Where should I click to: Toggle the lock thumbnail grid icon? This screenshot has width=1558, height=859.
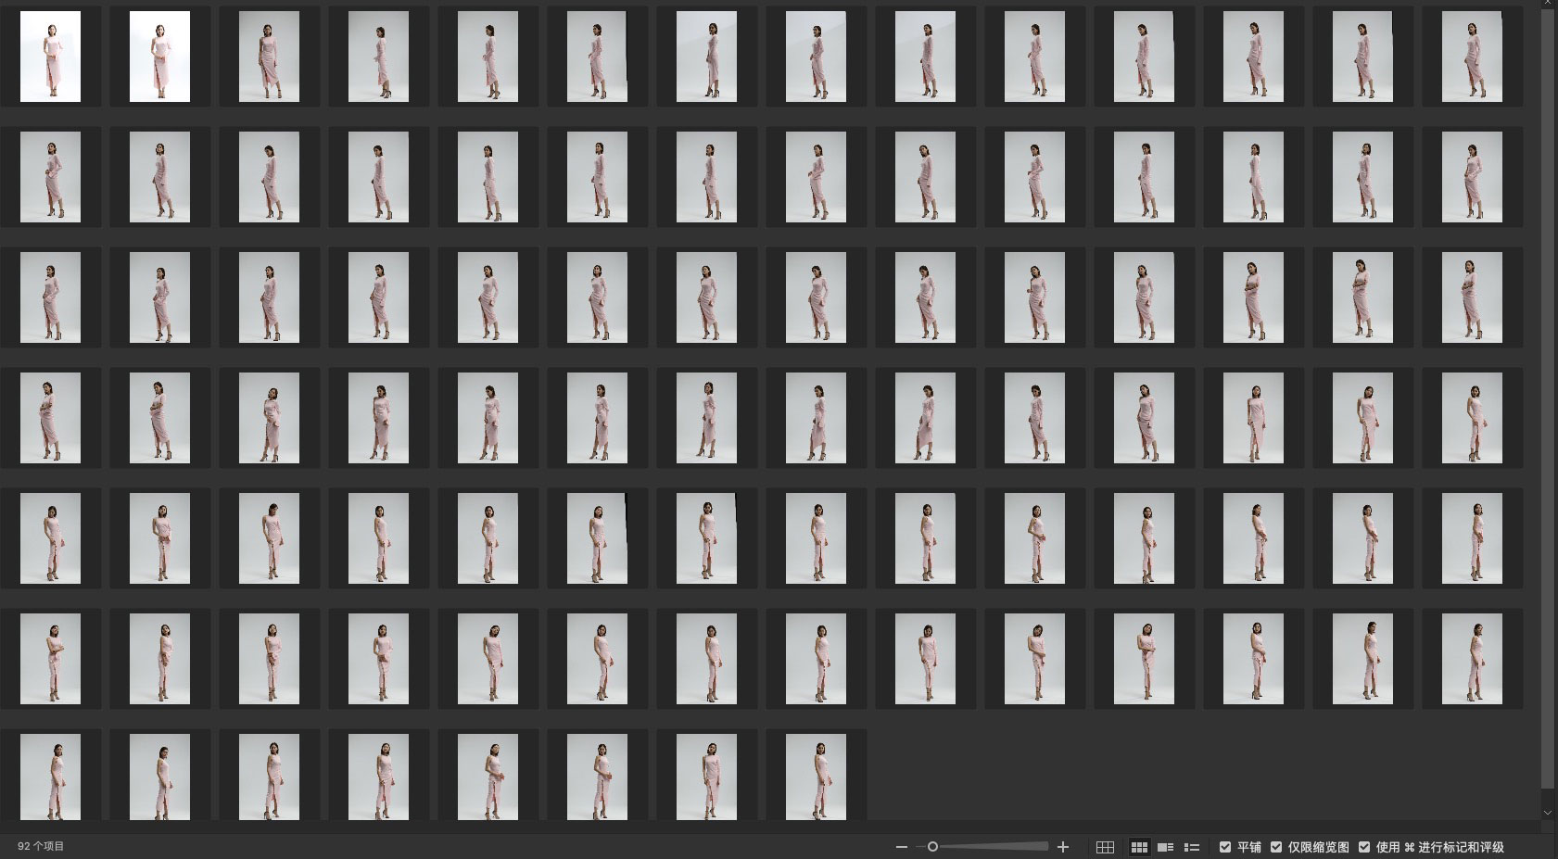pos(1105,847)
